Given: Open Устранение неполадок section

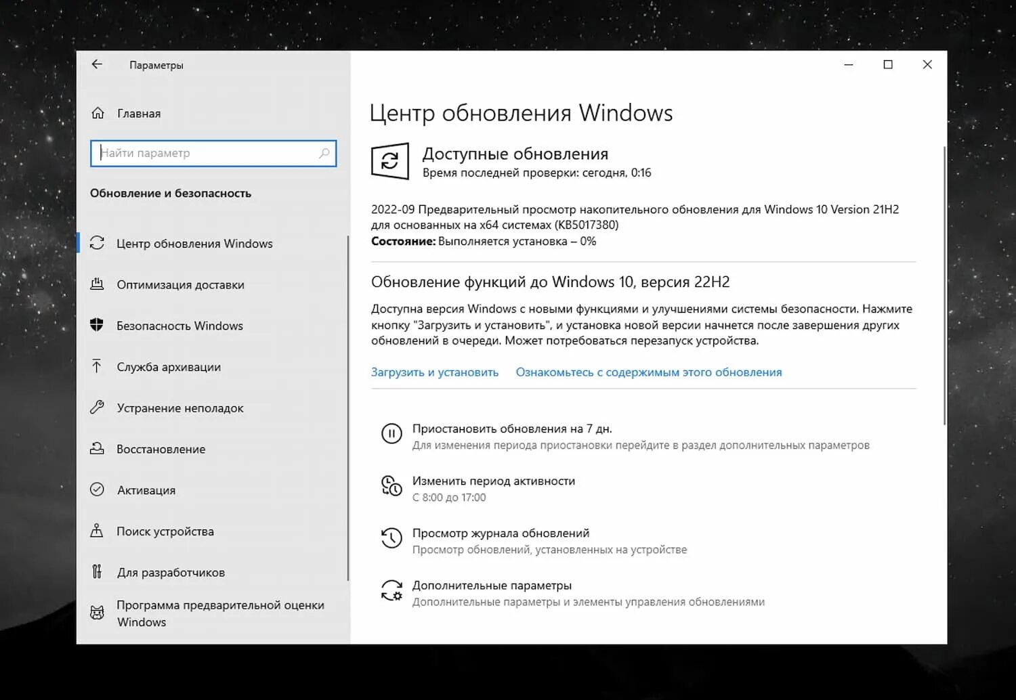Looking at the screenshot, I should tap(180, 408).
